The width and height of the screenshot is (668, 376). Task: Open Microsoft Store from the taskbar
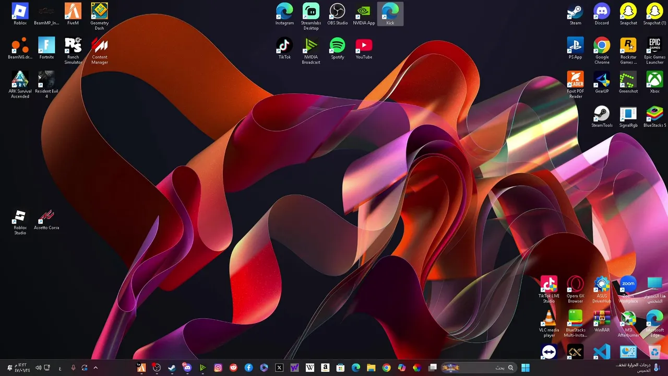[x=341, y=368]
